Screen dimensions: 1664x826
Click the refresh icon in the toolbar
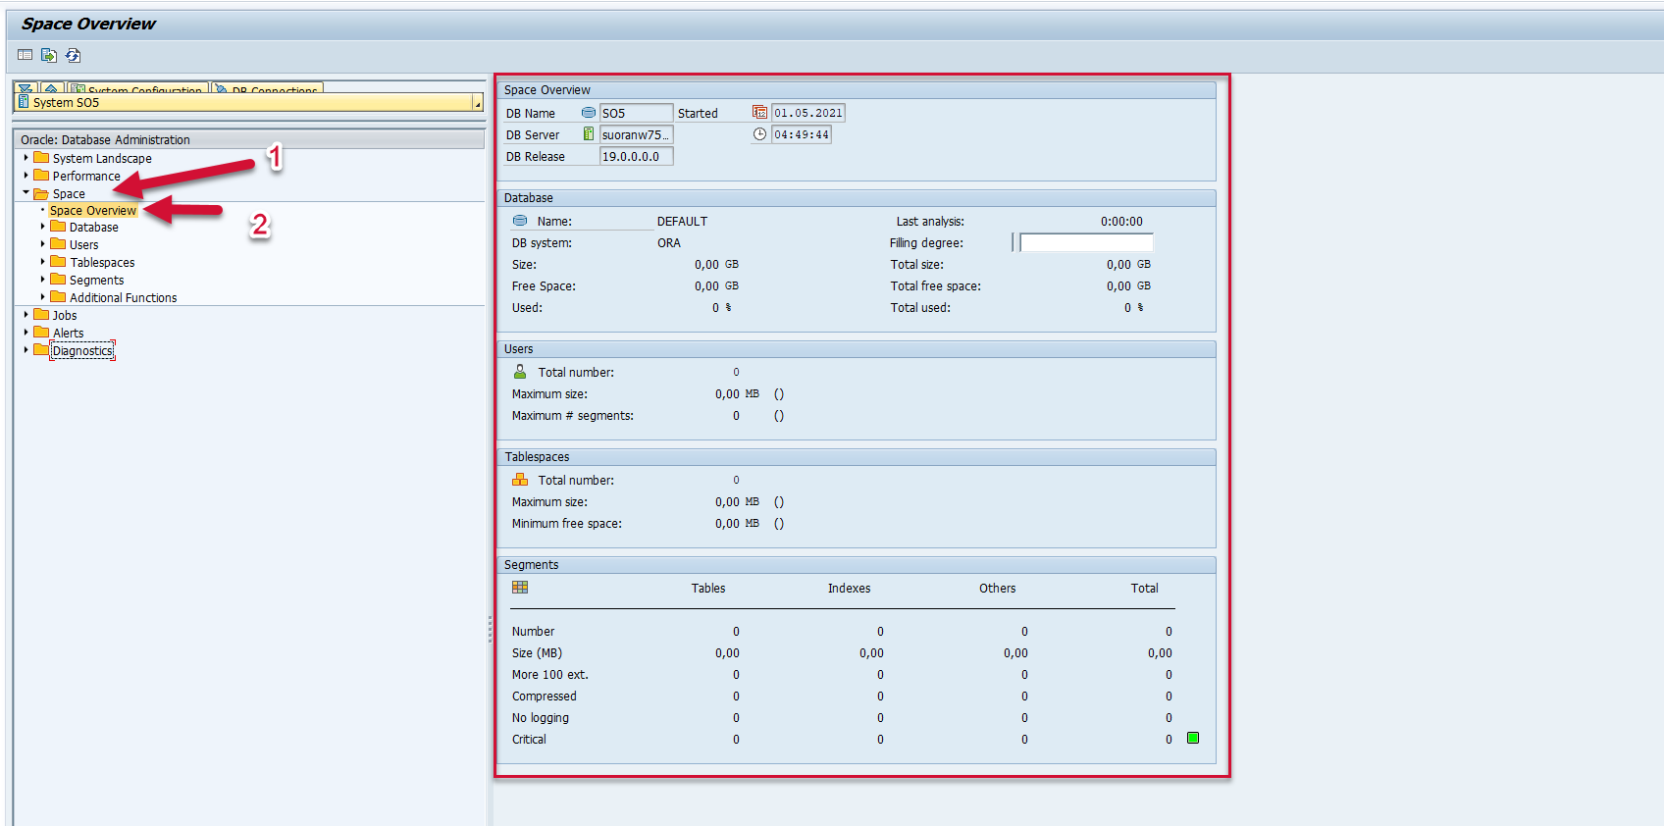73,55
